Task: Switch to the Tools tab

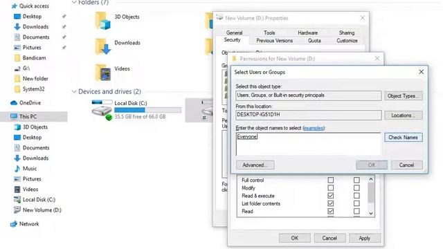Action: [269, 33]
